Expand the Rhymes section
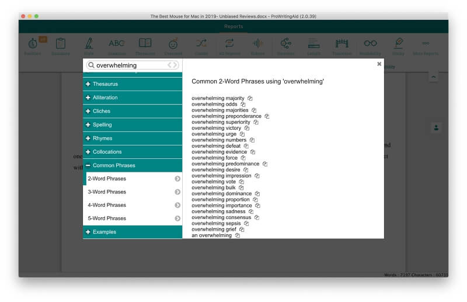Screen dimensions: 467x302 pyautogui.click(x=132, y=138)
